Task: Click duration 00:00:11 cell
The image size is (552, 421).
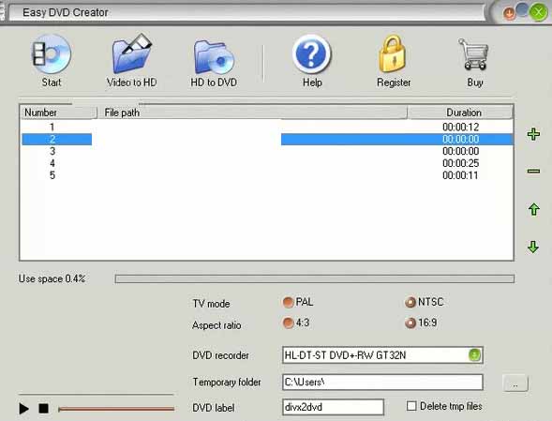Action: (460, 175)
